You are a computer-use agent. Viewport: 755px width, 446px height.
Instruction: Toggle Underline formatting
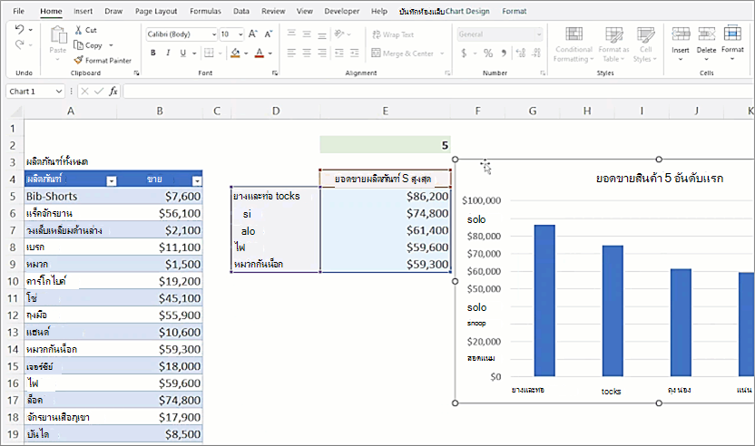[x=183, y=53]
